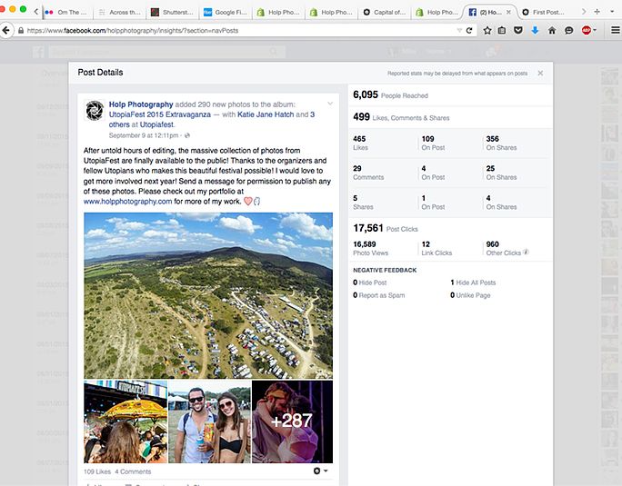Bookmark this page with the star icon

click(x=487, y=31)
